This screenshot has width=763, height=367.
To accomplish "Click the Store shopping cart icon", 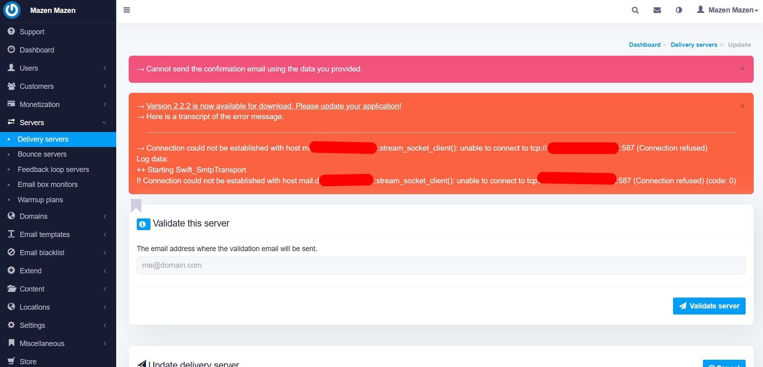I will coord(11,361).
